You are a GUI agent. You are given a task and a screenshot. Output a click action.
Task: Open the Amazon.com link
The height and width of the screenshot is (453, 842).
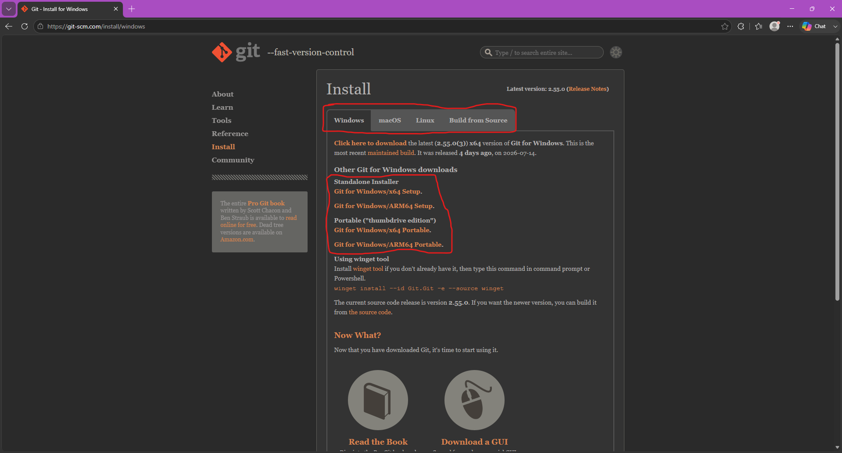(237, 239)
